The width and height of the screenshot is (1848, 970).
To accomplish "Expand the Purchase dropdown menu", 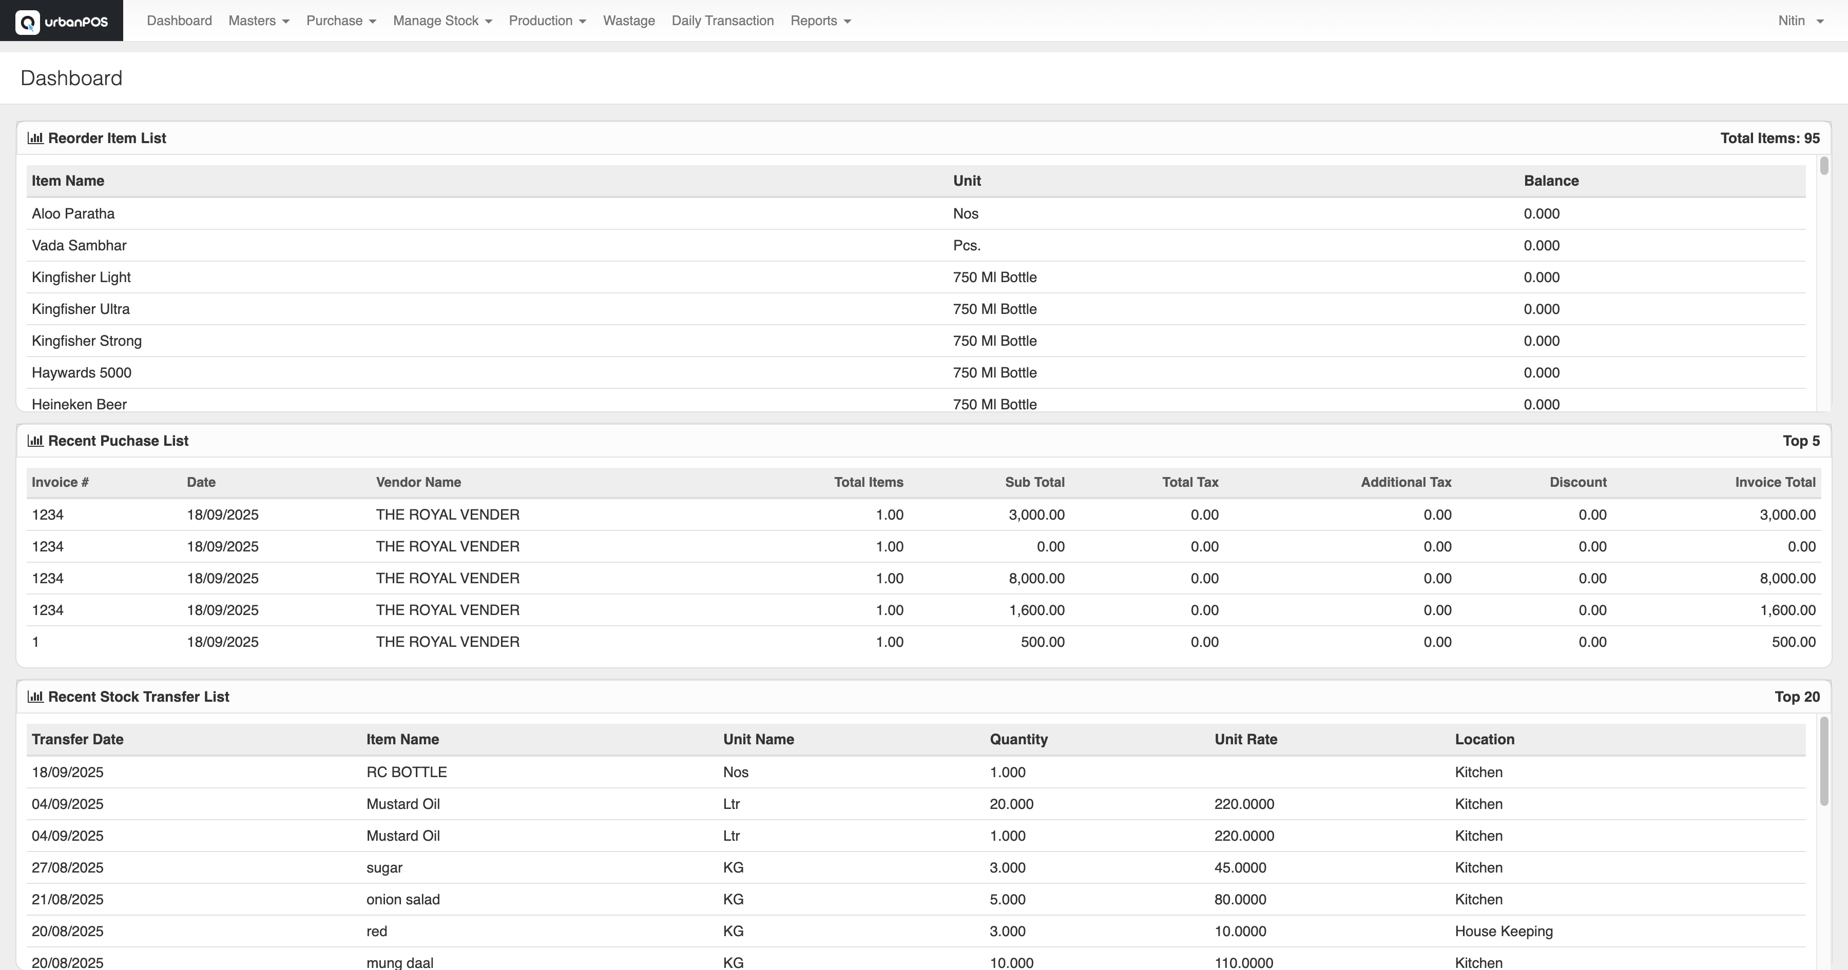I will pos(341,21).
